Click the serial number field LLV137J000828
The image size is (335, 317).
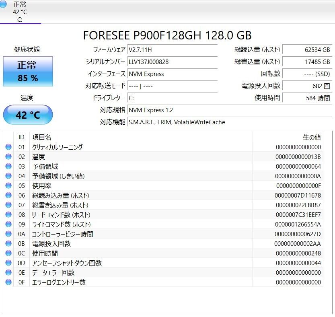(172, 62)
